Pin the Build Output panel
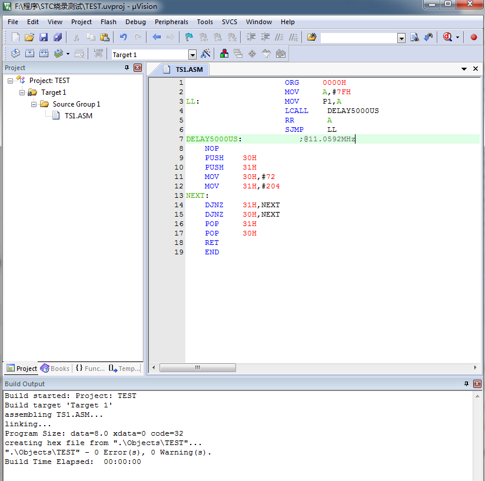This screenshot has height=481, width=485. (466, 384)
